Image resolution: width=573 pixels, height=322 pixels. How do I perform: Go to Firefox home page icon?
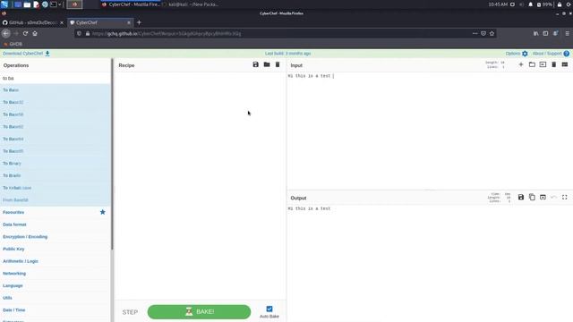[35, 33]
